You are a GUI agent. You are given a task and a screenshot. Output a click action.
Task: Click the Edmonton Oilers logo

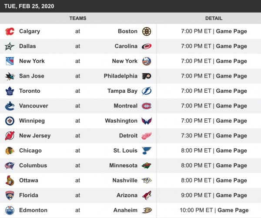(x=10, y=210)
